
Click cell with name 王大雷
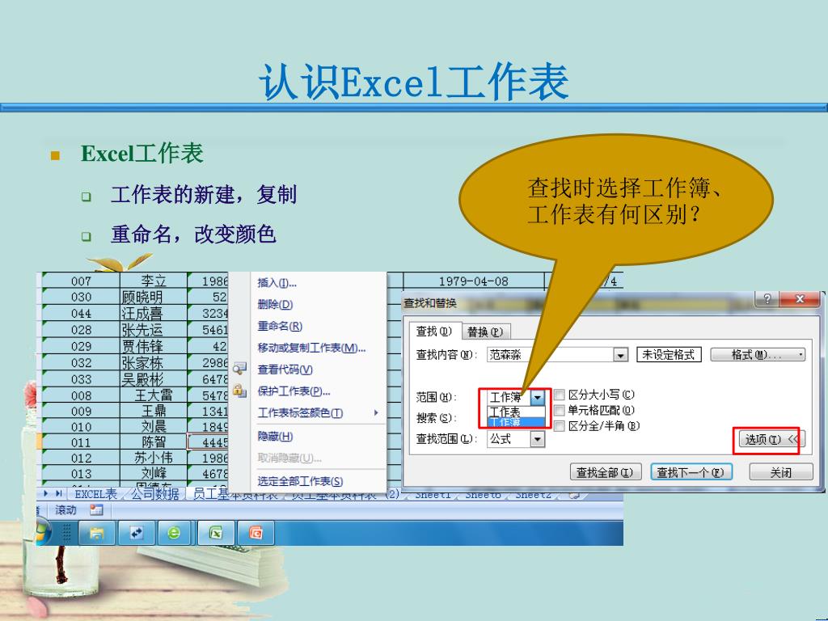(x=154, y=395)
